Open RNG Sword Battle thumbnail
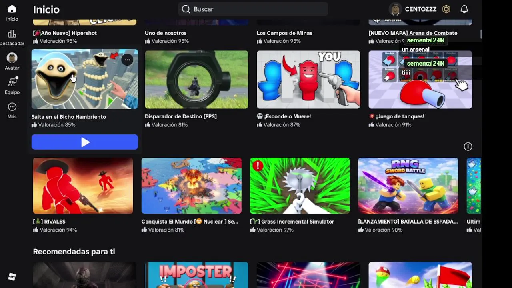 click(x=408, y=186)
